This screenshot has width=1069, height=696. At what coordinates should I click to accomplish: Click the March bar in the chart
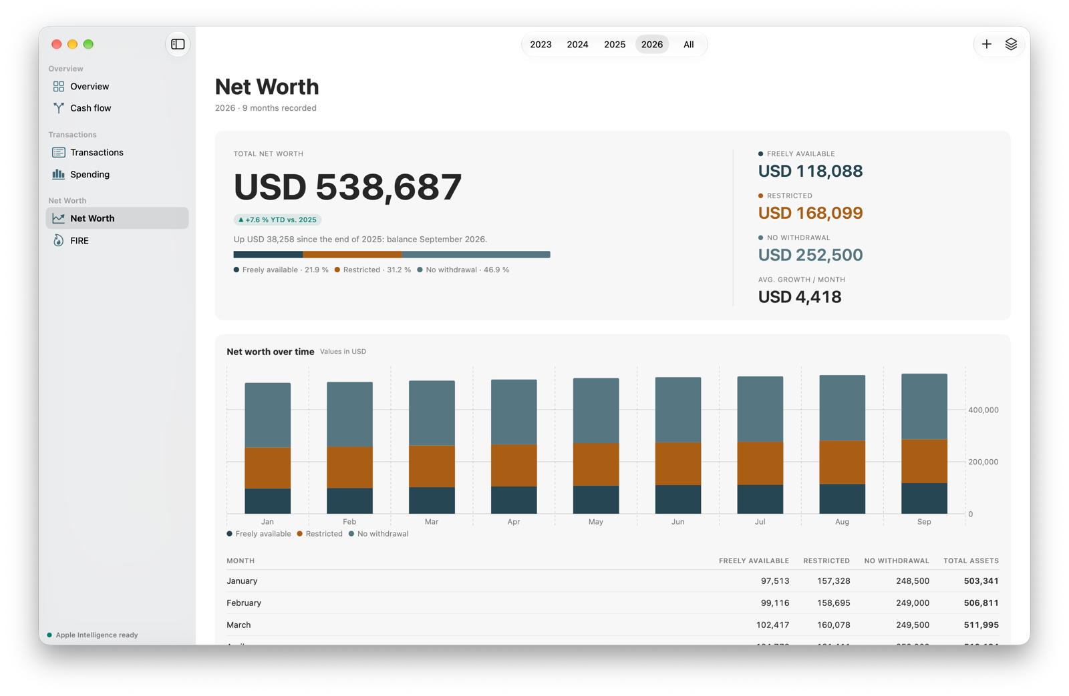click(432, 446)
